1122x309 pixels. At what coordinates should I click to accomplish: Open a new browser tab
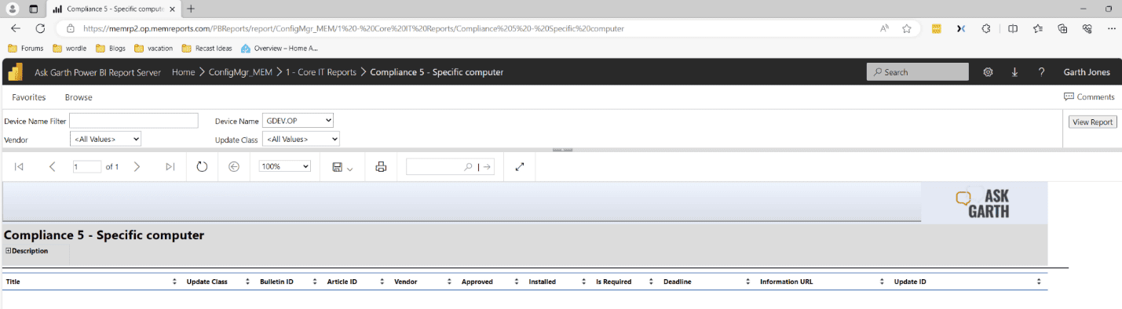191,9
